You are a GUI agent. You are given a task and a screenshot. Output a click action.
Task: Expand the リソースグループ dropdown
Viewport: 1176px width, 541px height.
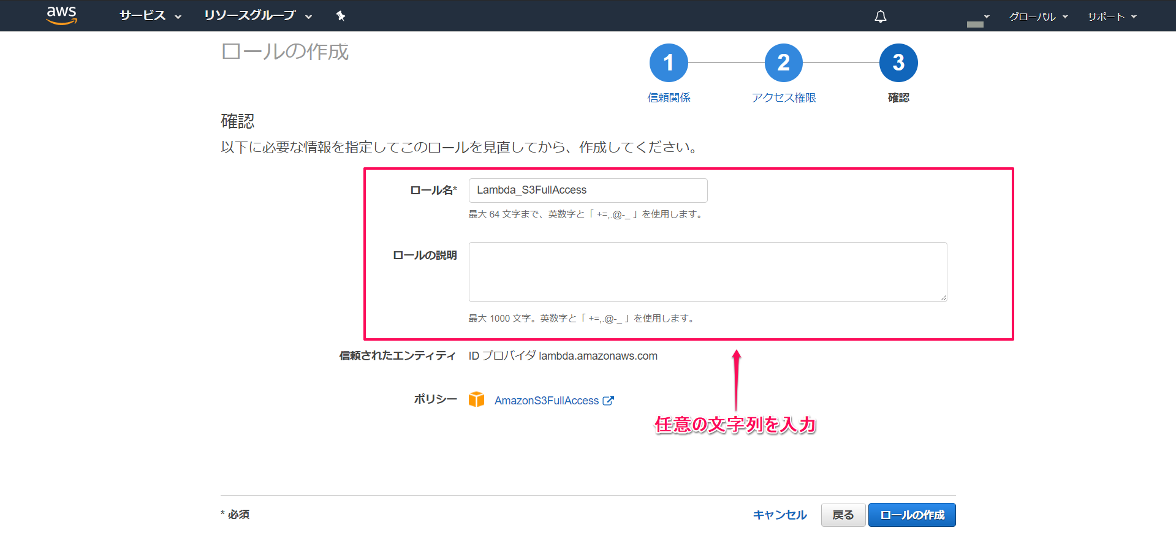point(258,16)
